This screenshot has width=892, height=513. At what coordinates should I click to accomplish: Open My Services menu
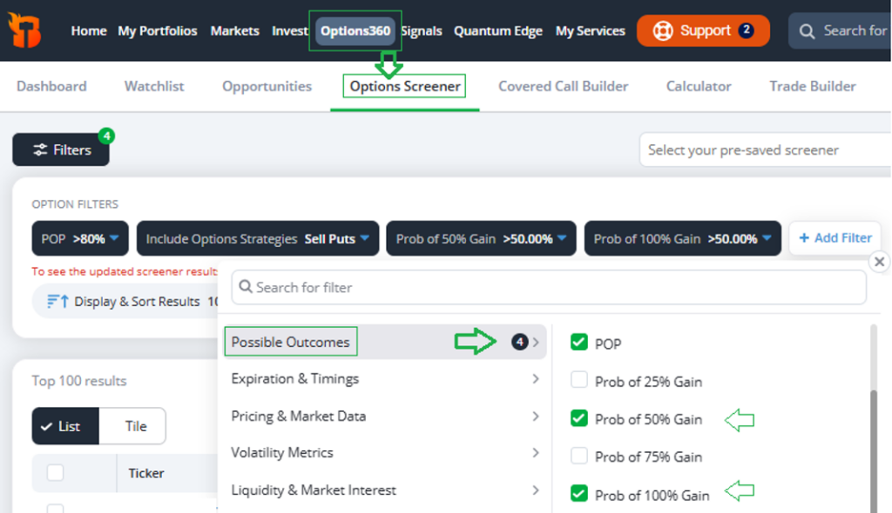[x=591, y=30]
